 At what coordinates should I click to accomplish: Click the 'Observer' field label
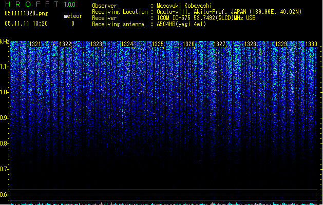pos(104,6)
